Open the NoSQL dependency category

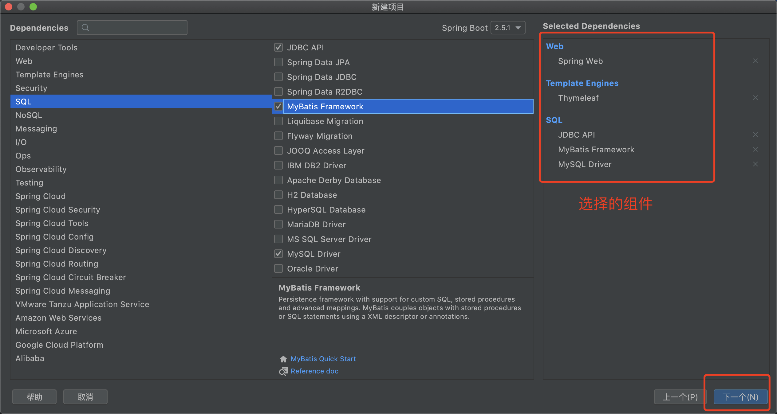tap(29, 115)
